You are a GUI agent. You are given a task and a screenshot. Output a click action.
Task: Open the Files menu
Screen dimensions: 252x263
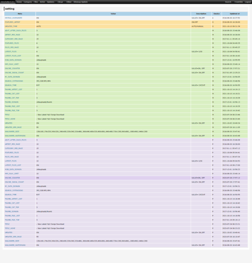(36, 2)
